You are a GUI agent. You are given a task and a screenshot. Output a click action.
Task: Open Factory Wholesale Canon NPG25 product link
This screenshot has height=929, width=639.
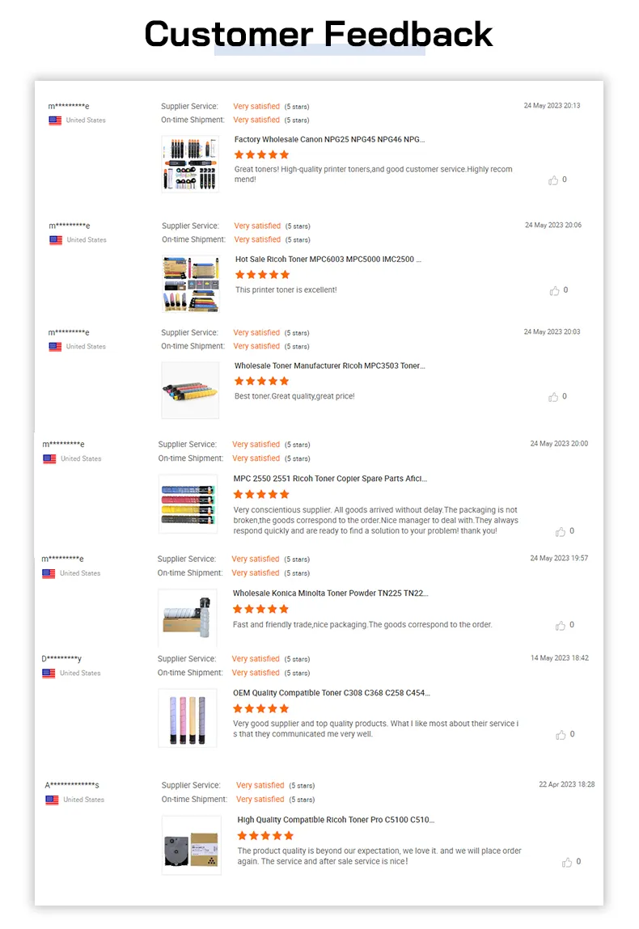pyautogui.click(x=329, y=140)
